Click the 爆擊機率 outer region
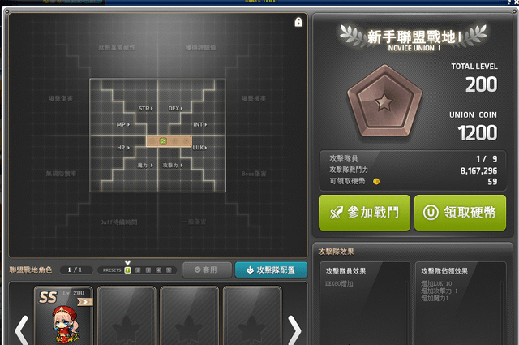Image resolution: width=519 pixels, height=345 pixels. pyautogui.click(x=254, y=98)
